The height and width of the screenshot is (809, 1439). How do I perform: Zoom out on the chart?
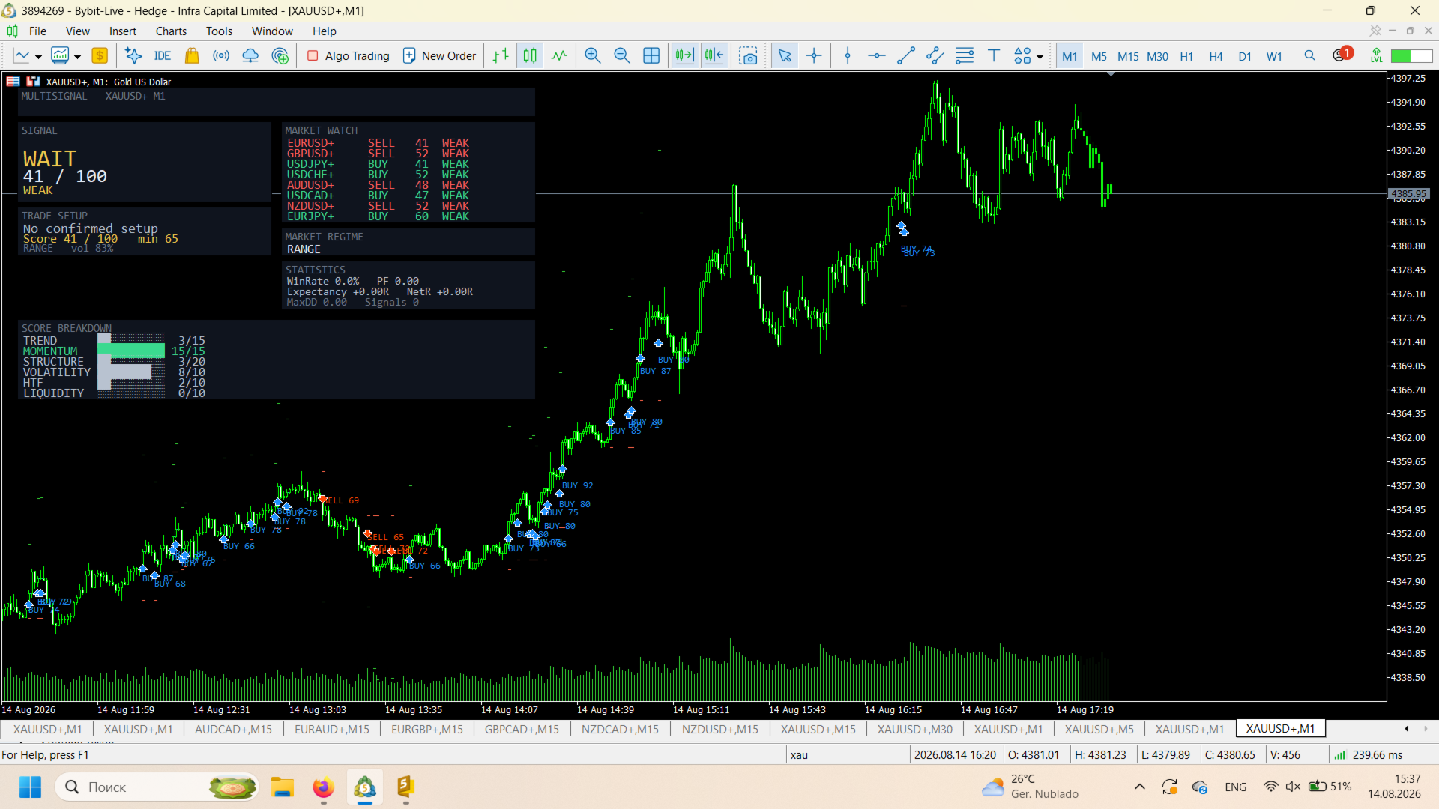point(622,55)
